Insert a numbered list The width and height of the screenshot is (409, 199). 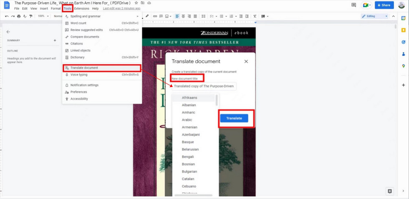231,16
